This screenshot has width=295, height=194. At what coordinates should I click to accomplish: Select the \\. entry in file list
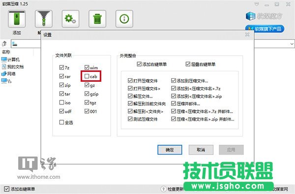[x=6, y=81]
